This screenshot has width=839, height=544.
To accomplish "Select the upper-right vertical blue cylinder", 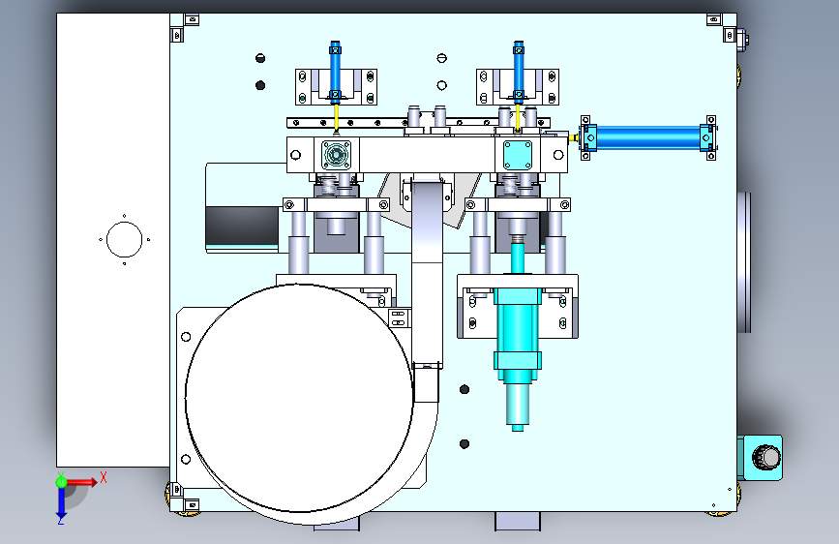I will [519, 73].
